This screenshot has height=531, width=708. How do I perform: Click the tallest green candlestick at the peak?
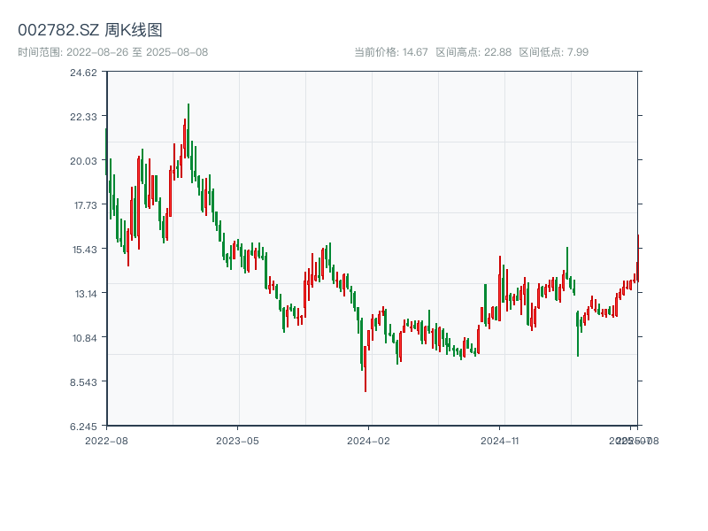[189, 133]
